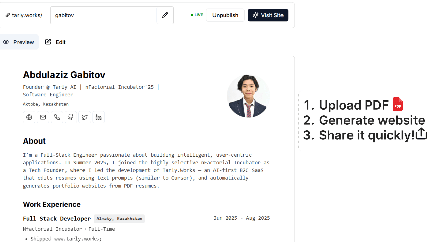Image resolution: width=431 pixels, height=242 pixels.
Task: Click the red PDF file icon
Action: (398, 105)
